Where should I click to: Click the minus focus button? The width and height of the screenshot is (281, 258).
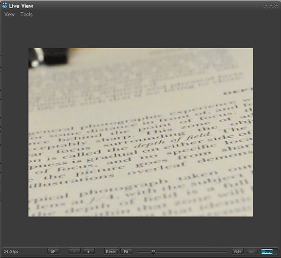[x=75, y=251]
